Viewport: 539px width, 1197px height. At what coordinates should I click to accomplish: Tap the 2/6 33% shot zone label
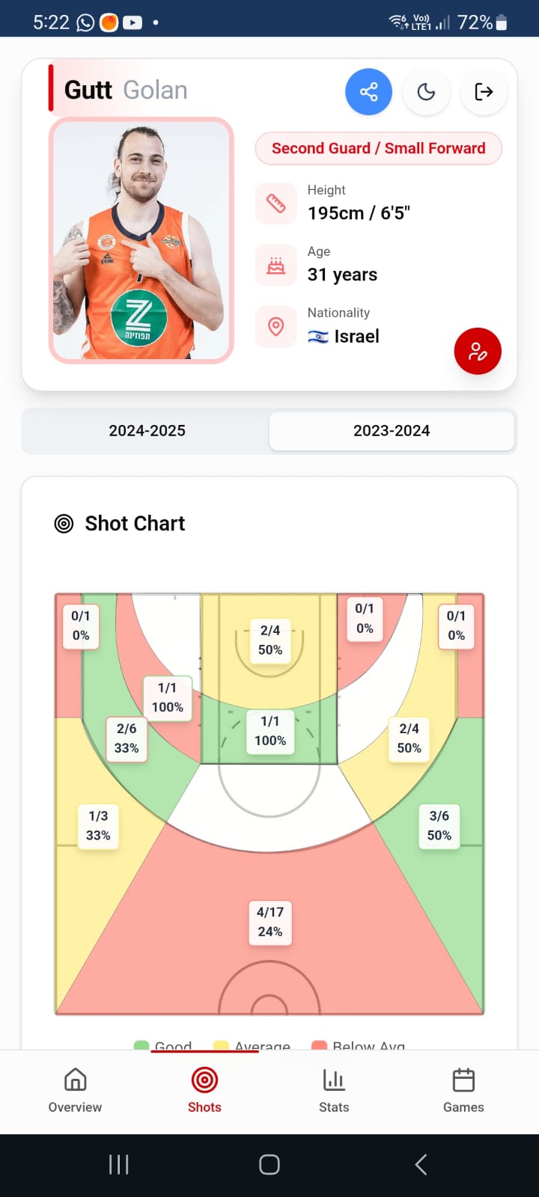(127, 738)
